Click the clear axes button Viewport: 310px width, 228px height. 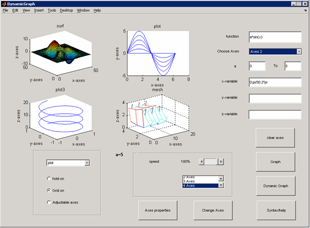(x=275, y=138)
